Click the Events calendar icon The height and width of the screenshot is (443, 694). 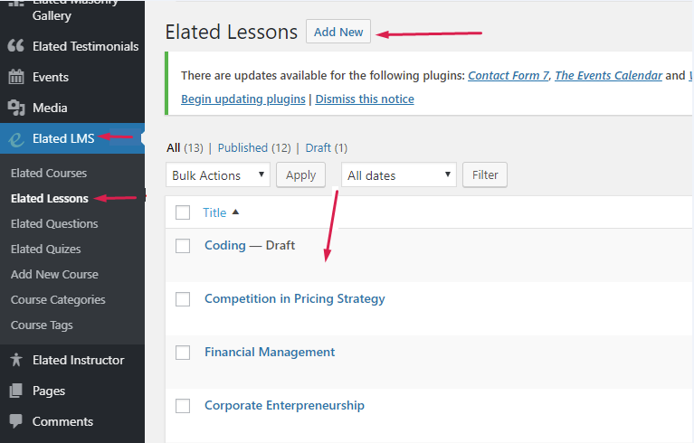point(15,77)
